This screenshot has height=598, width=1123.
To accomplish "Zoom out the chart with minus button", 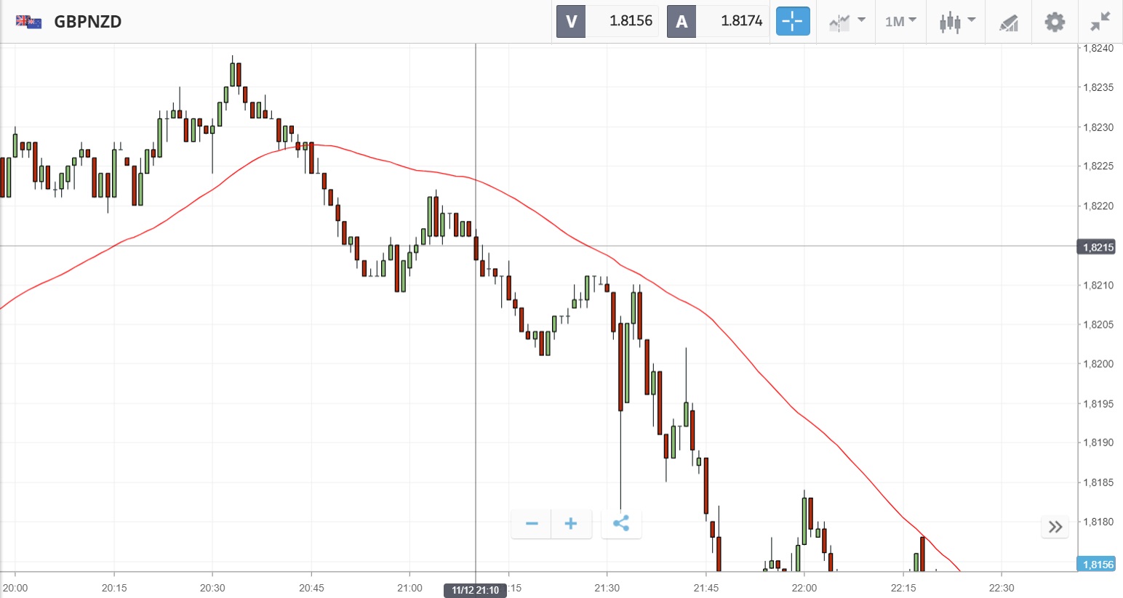I will pos(532,523).
